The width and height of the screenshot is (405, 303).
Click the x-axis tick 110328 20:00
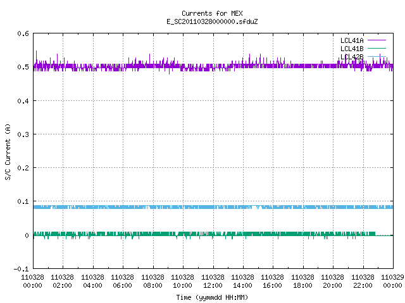333,281
